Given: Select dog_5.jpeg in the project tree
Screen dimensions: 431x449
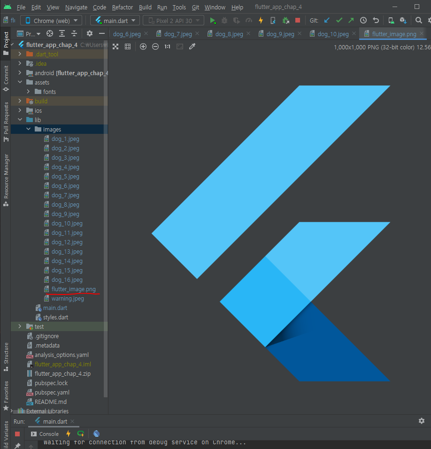Looking at the screenshot, I should coord(65,177).
